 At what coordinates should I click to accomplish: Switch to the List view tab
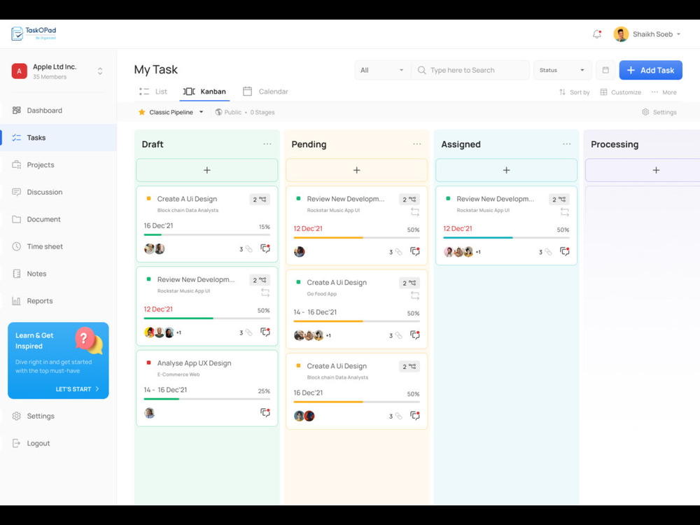[x=153, y=92]
